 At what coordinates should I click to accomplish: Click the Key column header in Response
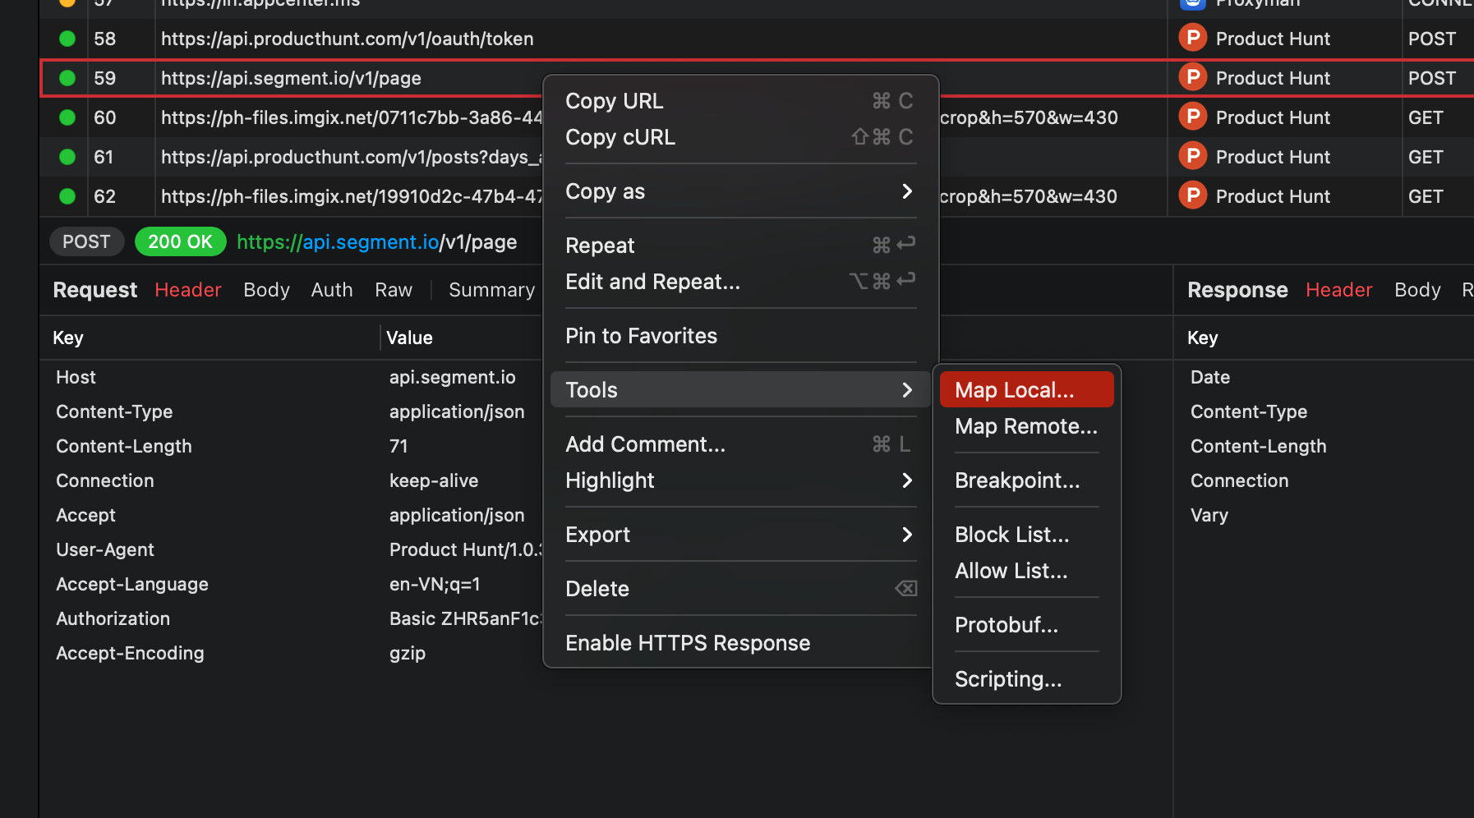[x=1203, y=338]
